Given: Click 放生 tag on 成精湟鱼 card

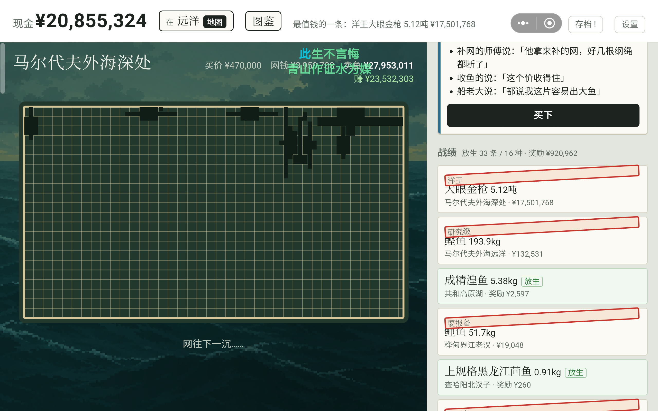Looking at the screenshot, I should (x=532, y=281).
